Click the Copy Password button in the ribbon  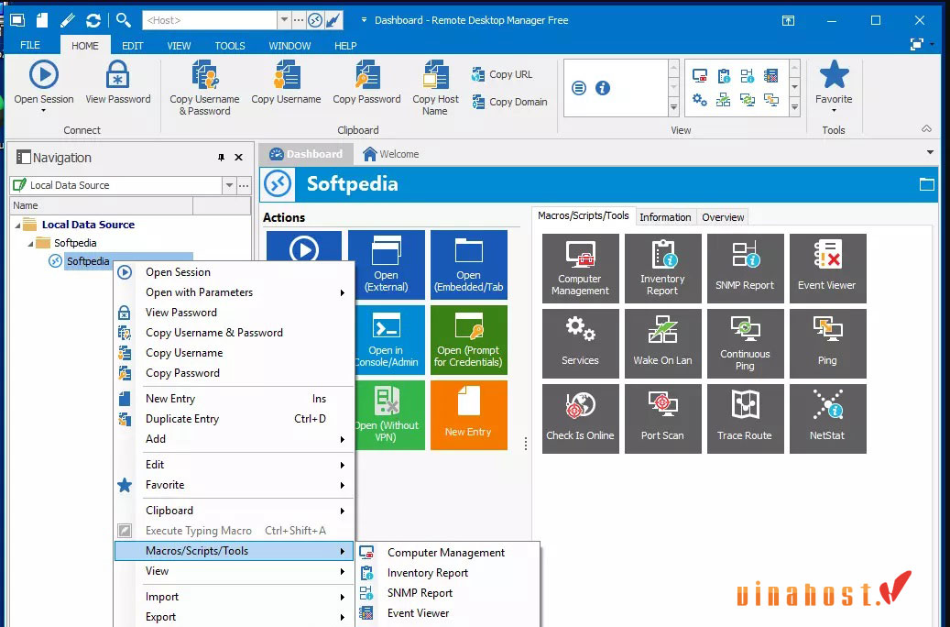(366, 83)
